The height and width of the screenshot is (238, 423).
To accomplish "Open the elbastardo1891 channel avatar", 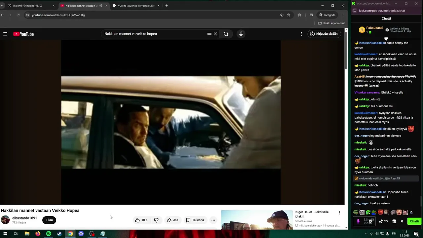I will coord(5,220).
